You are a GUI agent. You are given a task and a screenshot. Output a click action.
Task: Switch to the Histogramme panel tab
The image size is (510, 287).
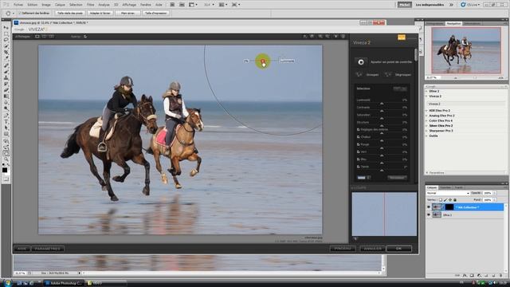point(434,23)
